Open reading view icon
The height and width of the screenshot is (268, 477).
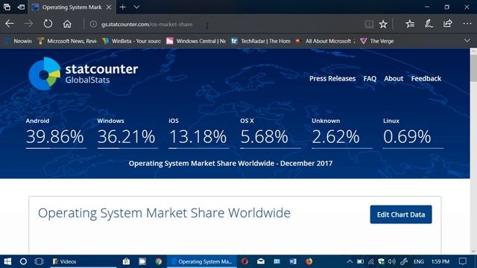pos(369,24)
